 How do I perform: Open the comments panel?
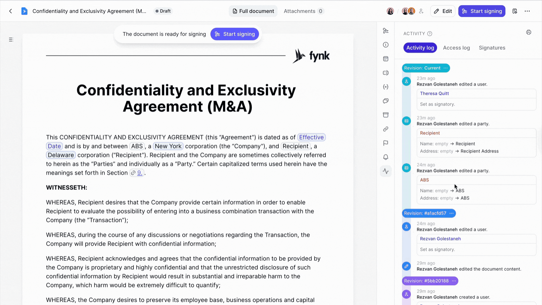(386, 101)
